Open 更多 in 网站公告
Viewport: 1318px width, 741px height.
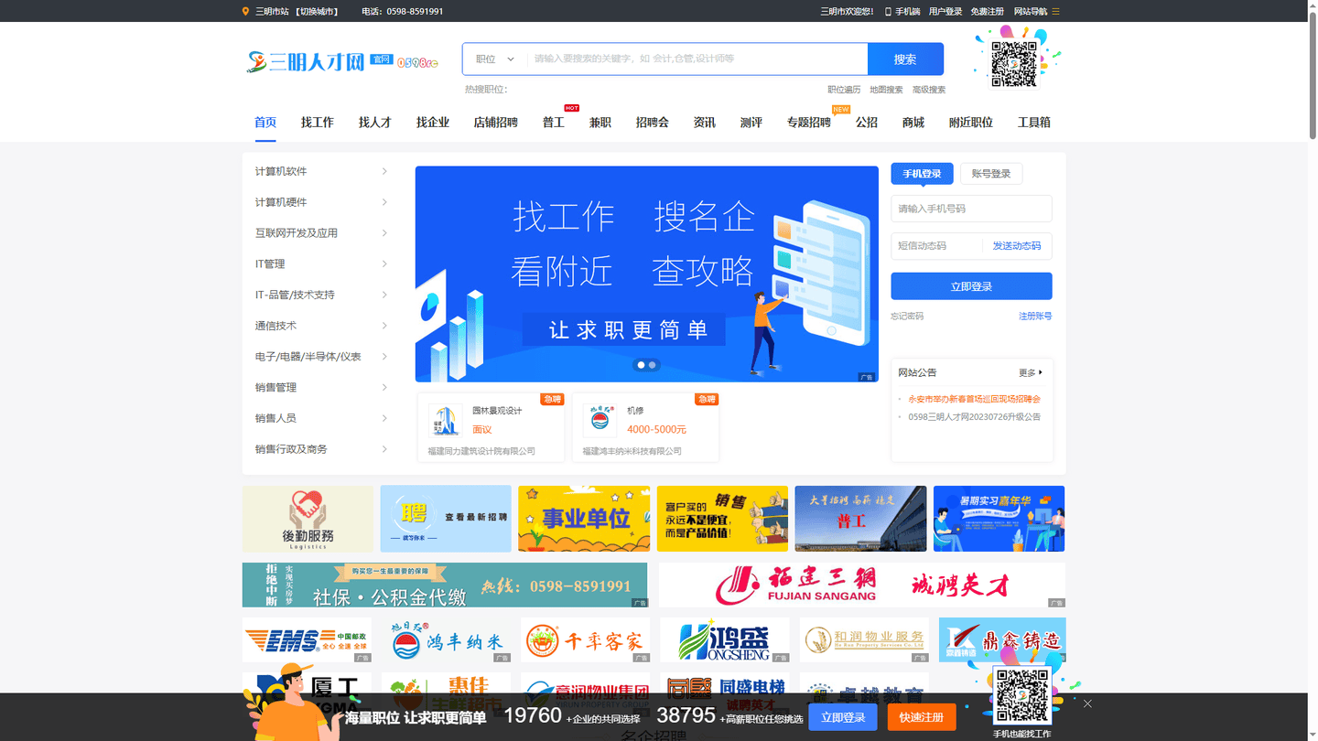tap(1031, 372)
